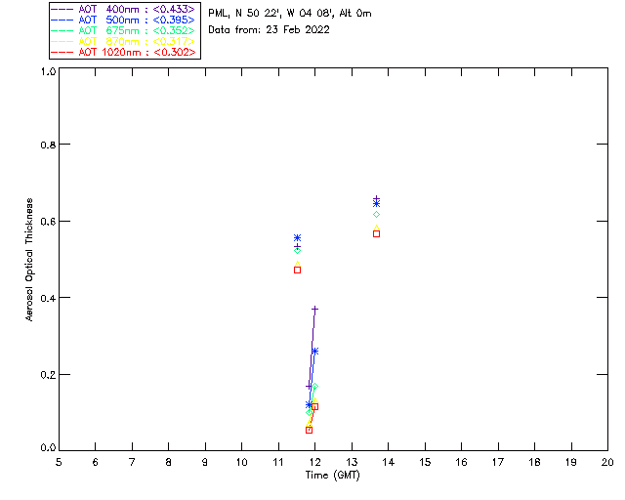Click the y-axis tick label 1.0
The width and height of the screenshot is (625, 500).
48,71
